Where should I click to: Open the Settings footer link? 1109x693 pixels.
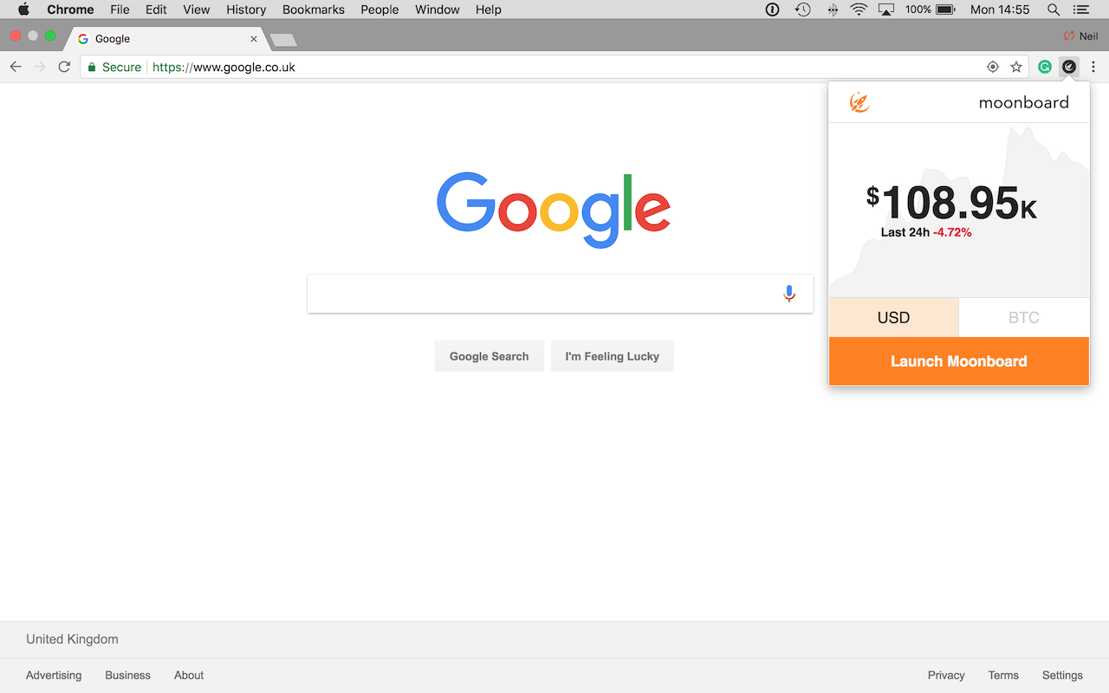pyautogui.click(x=1062, y=675)
